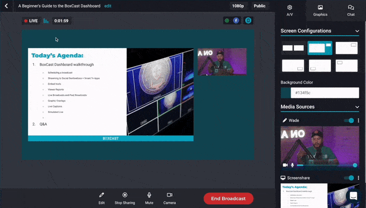Toggle the Wade media source switch
The width and height of the screenshot is (366, 208).
pyautogui.click(x=349, y=121)
